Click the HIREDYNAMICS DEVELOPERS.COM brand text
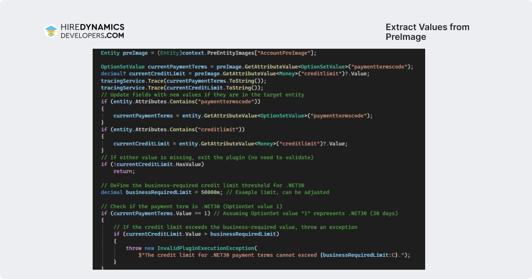Image resolution: width=532 pixels, height=279 pixels. pyautogui.click(x=92, y=31)
